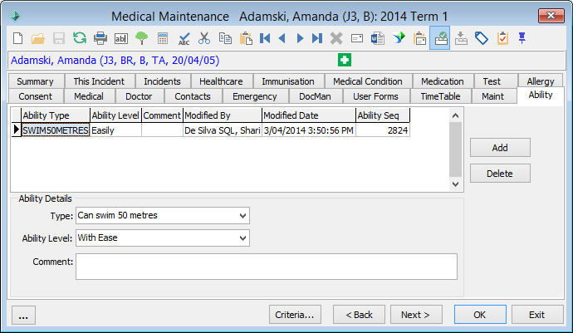
Task: Click the OK button
Action: coord(480,315)
